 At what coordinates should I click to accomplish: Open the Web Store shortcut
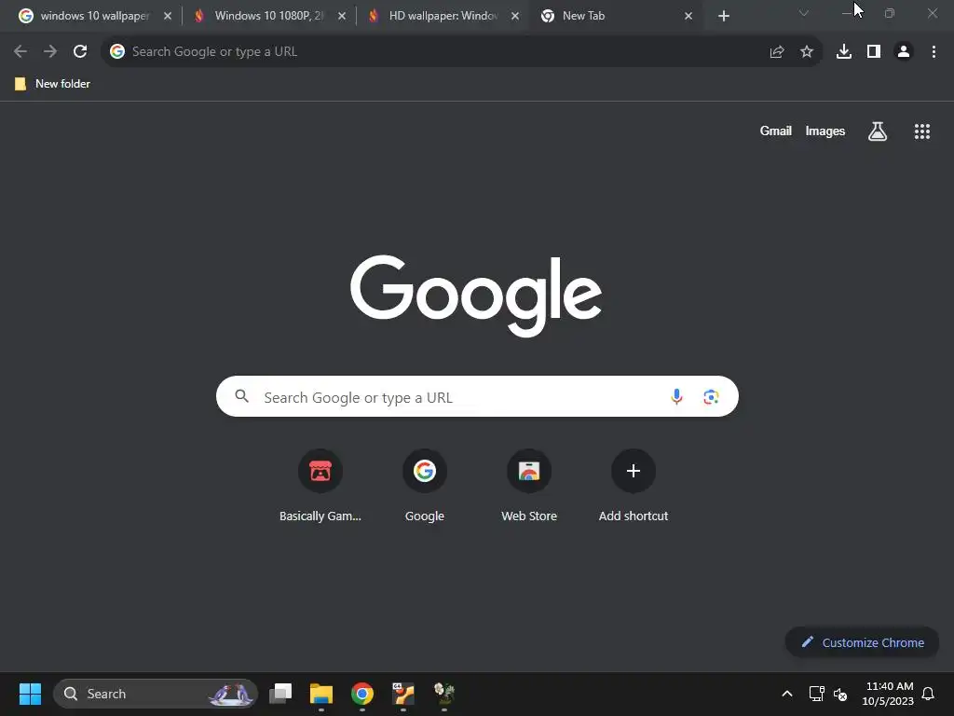pyautogui.click(x=529, y=485)
